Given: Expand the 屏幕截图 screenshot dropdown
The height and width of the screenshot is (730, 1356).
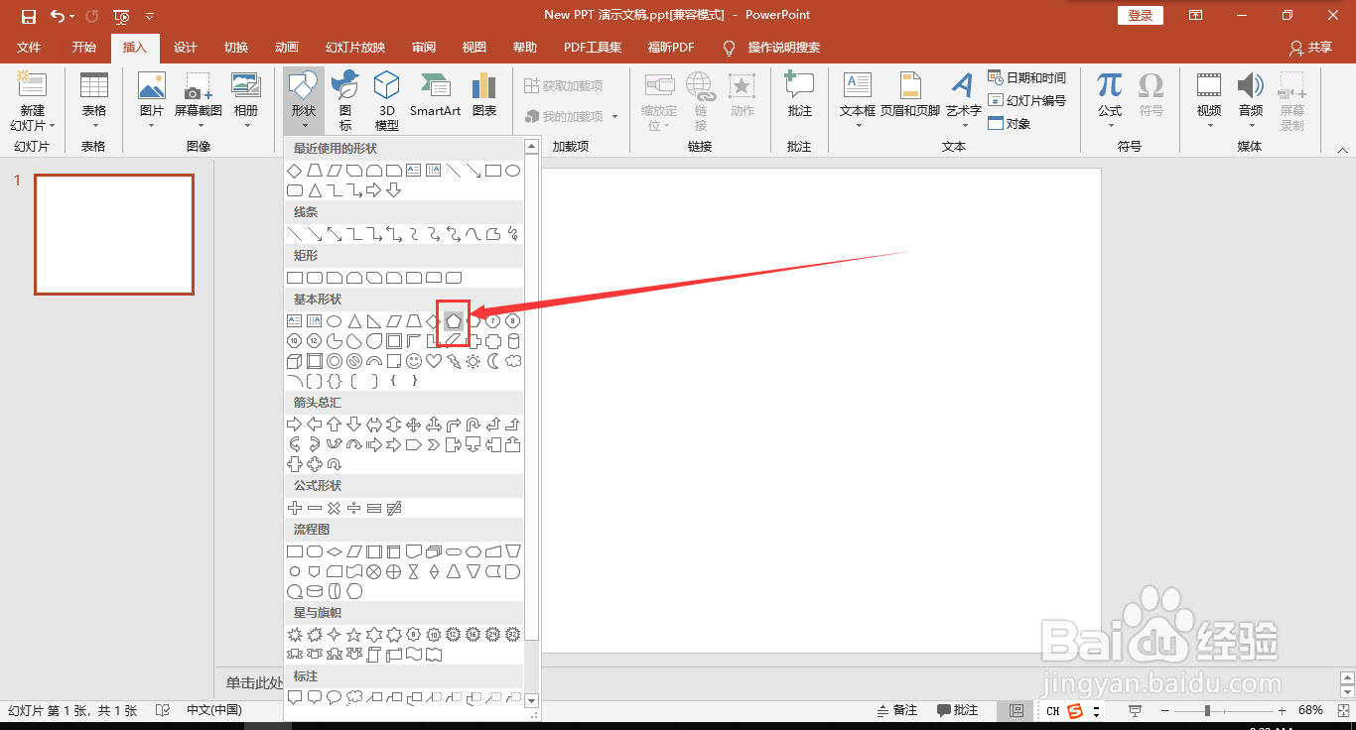Looking at the screenshot, I should (199, 100).
